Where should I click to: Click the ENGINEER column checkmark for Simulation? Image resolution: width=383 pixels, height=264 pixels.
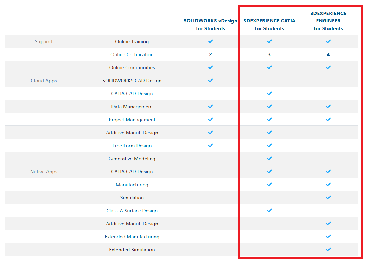[x=328, y=198]
